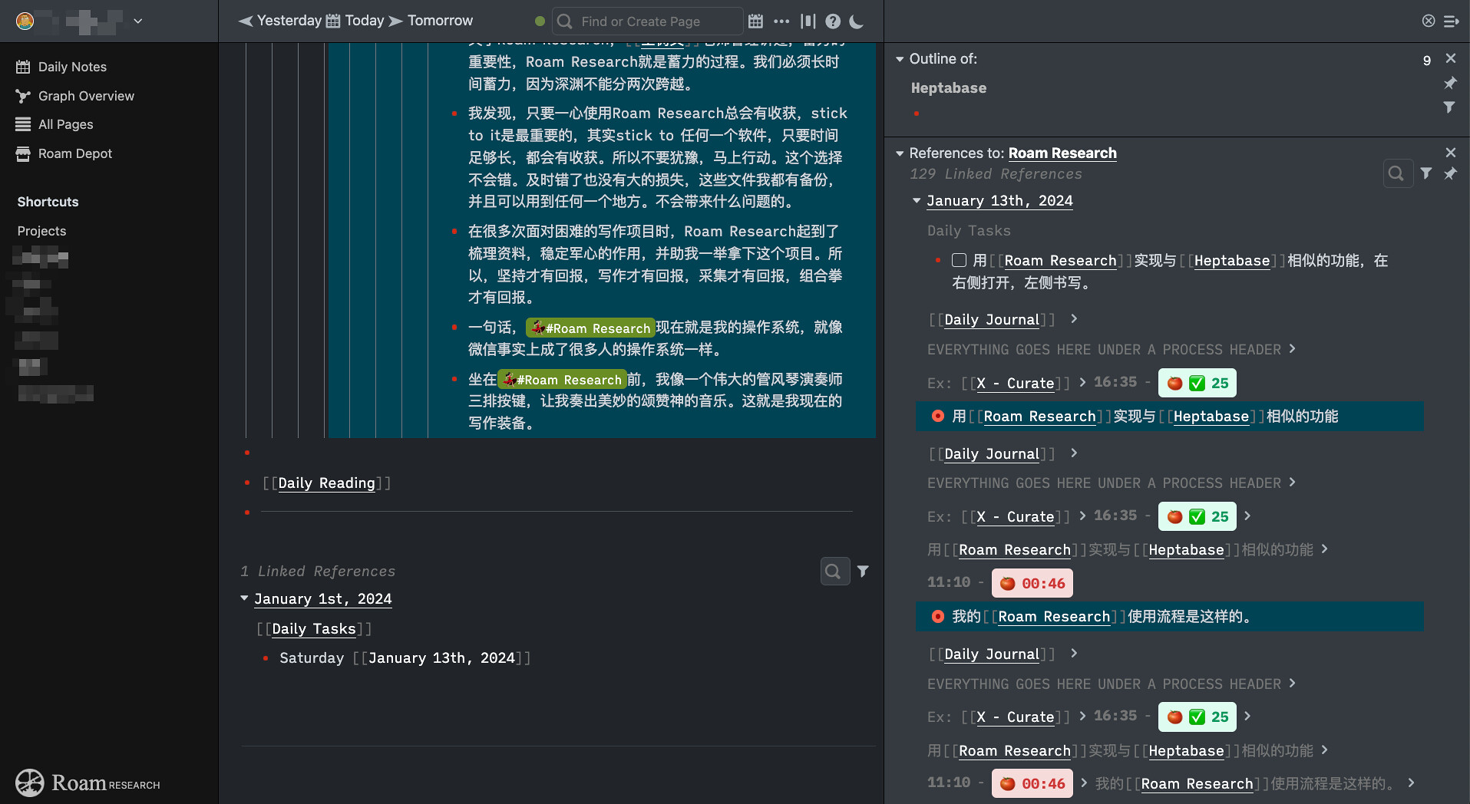
Task: Click 00:46 timer beside 我的Roam Research breadcrumb
Action: click(x=1032, y=783)
